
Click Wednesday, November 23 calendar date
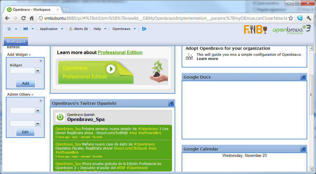pos(245,155)
